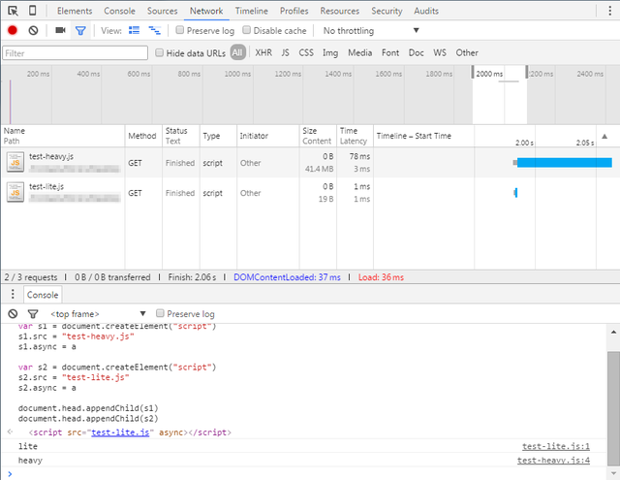Image resolution: width=620 pixels, height=480 pixels.
Task: Clear the network log
Action: [33, 30]
